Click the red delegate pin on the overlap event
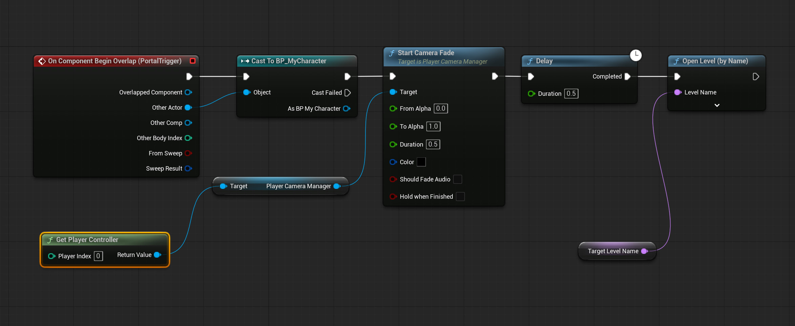Viewport: 795px width, 326px height. 192,61
